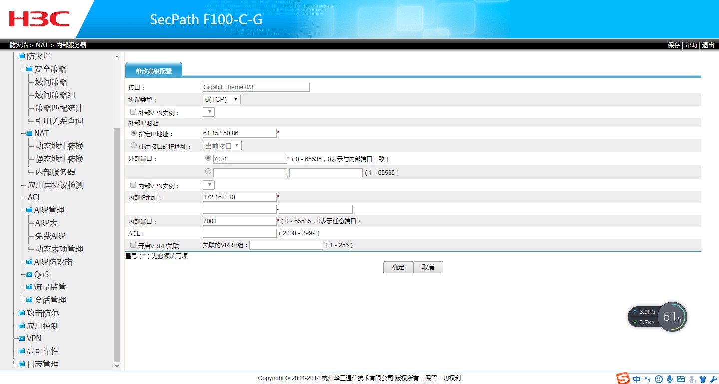Image resolution: width=719 pixels, height=384 pixels.
Task: Expand the 应用控制 folder icon
Action: tap(22, 326)
